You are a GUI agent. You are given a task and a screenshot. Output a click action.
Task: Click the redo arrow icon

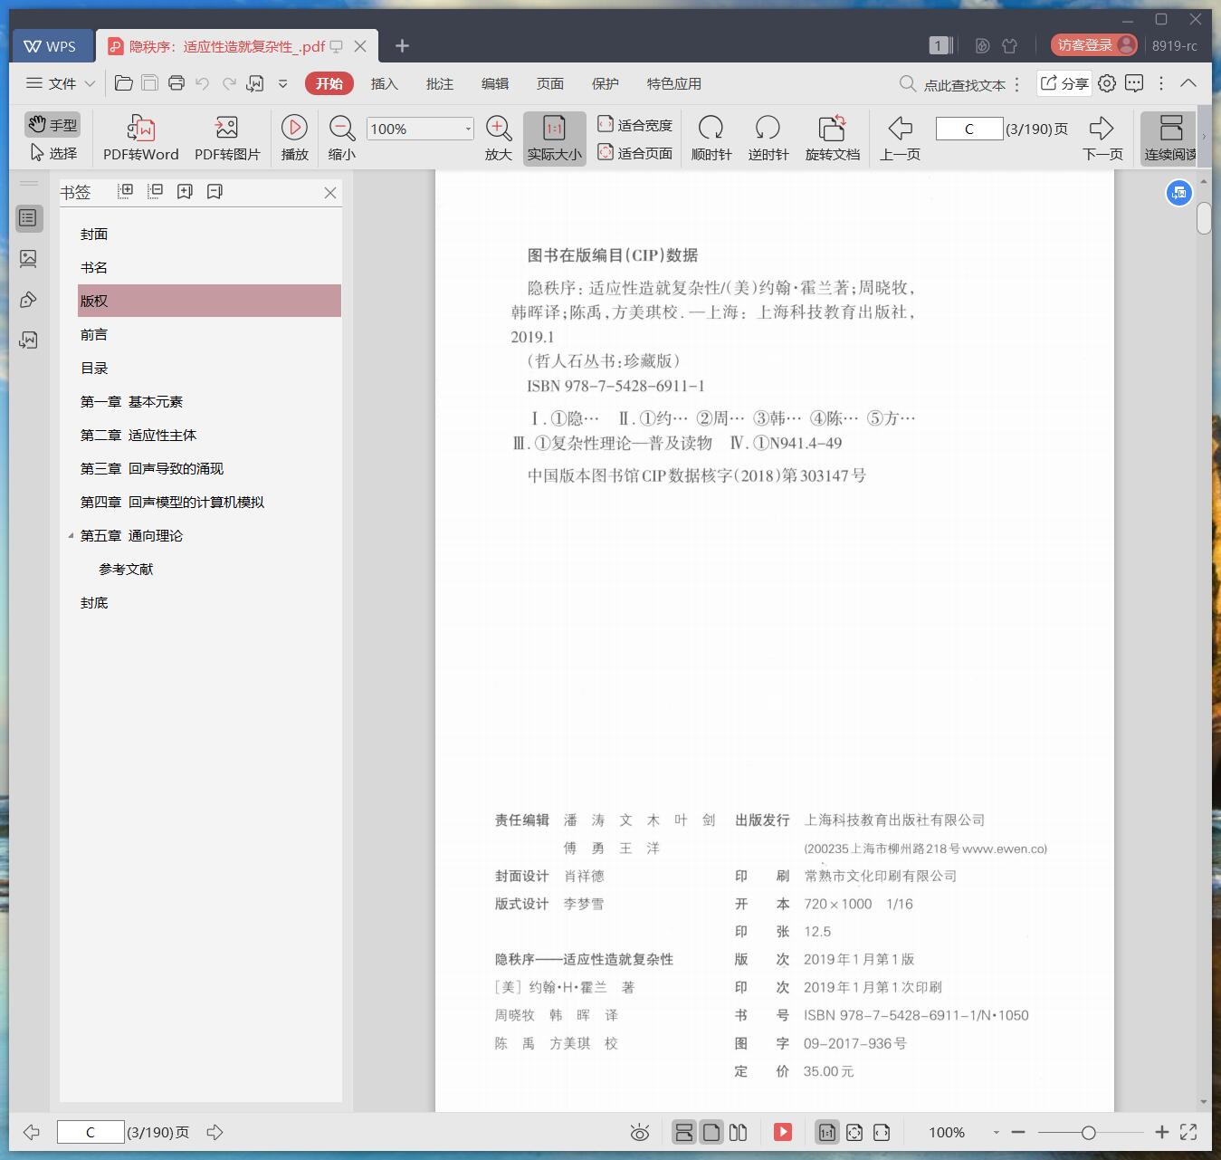229,83
